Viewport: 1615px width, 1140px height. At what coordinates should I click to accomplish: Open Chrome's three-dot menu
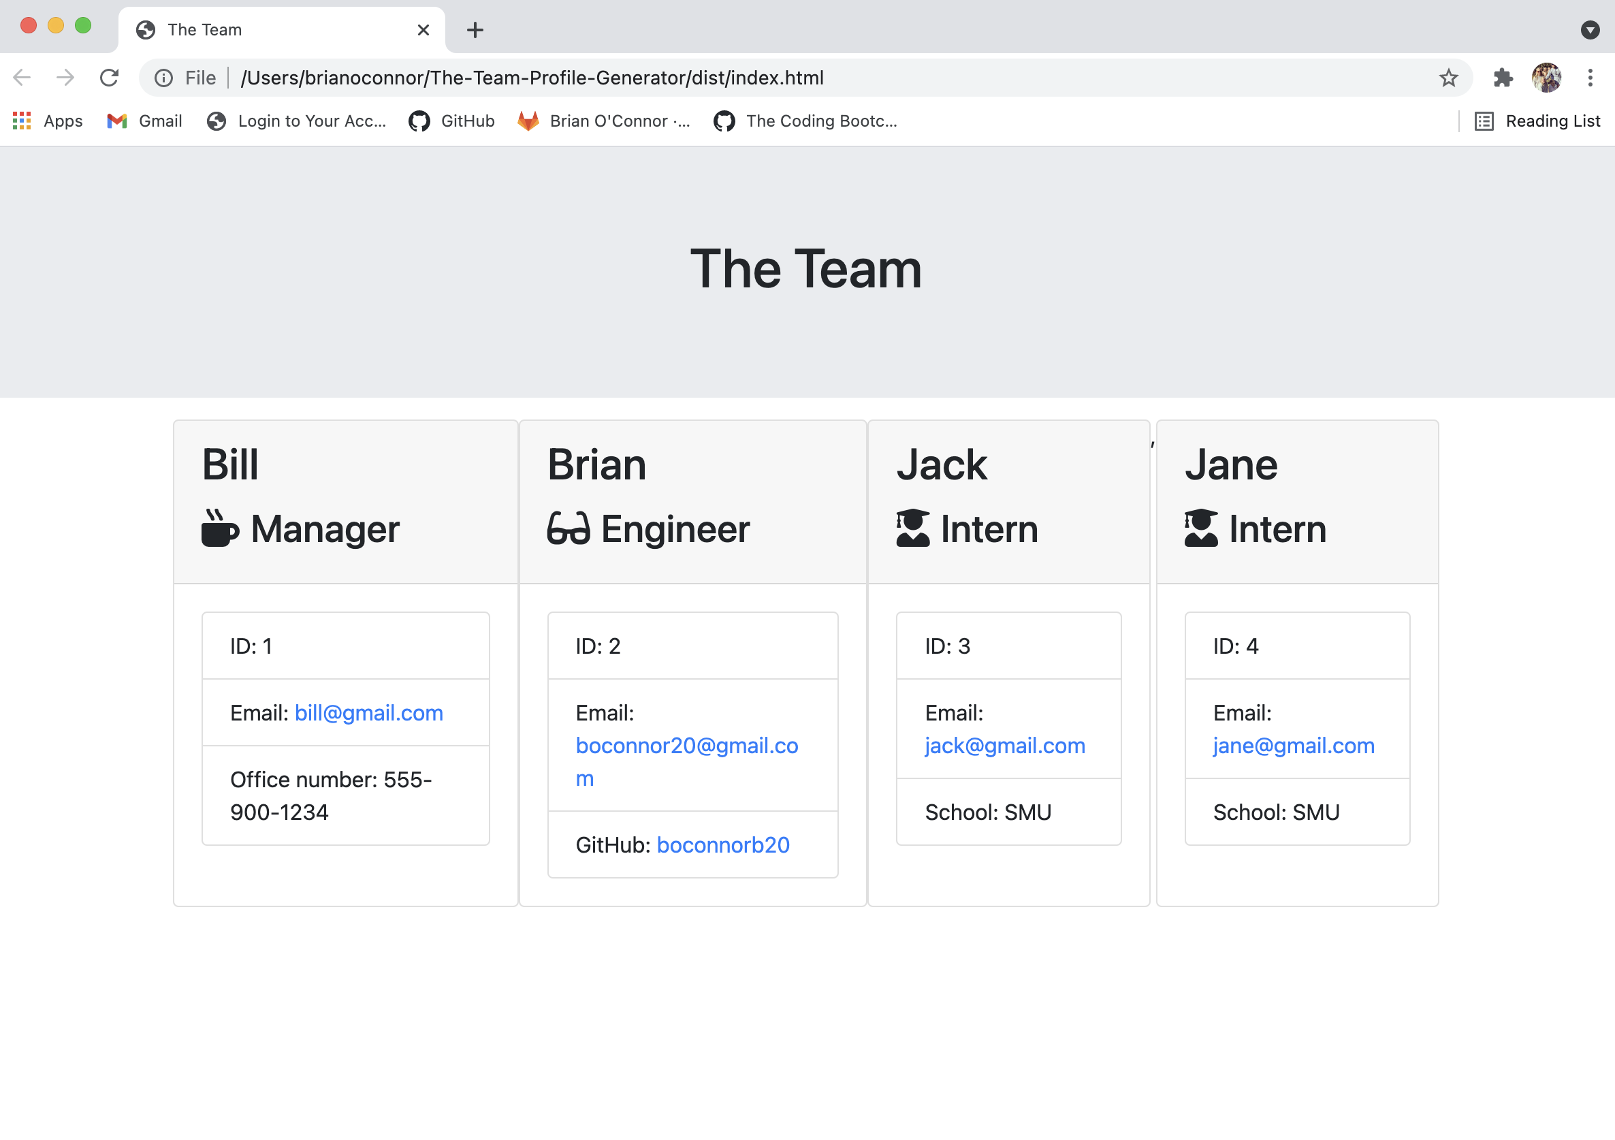coord(1590,78)
